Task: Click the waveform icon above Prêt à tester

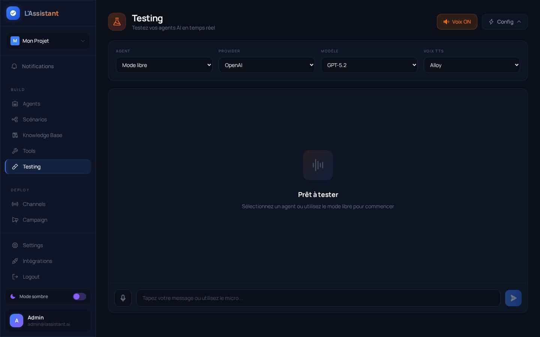Action: click(x=318, y=165)
